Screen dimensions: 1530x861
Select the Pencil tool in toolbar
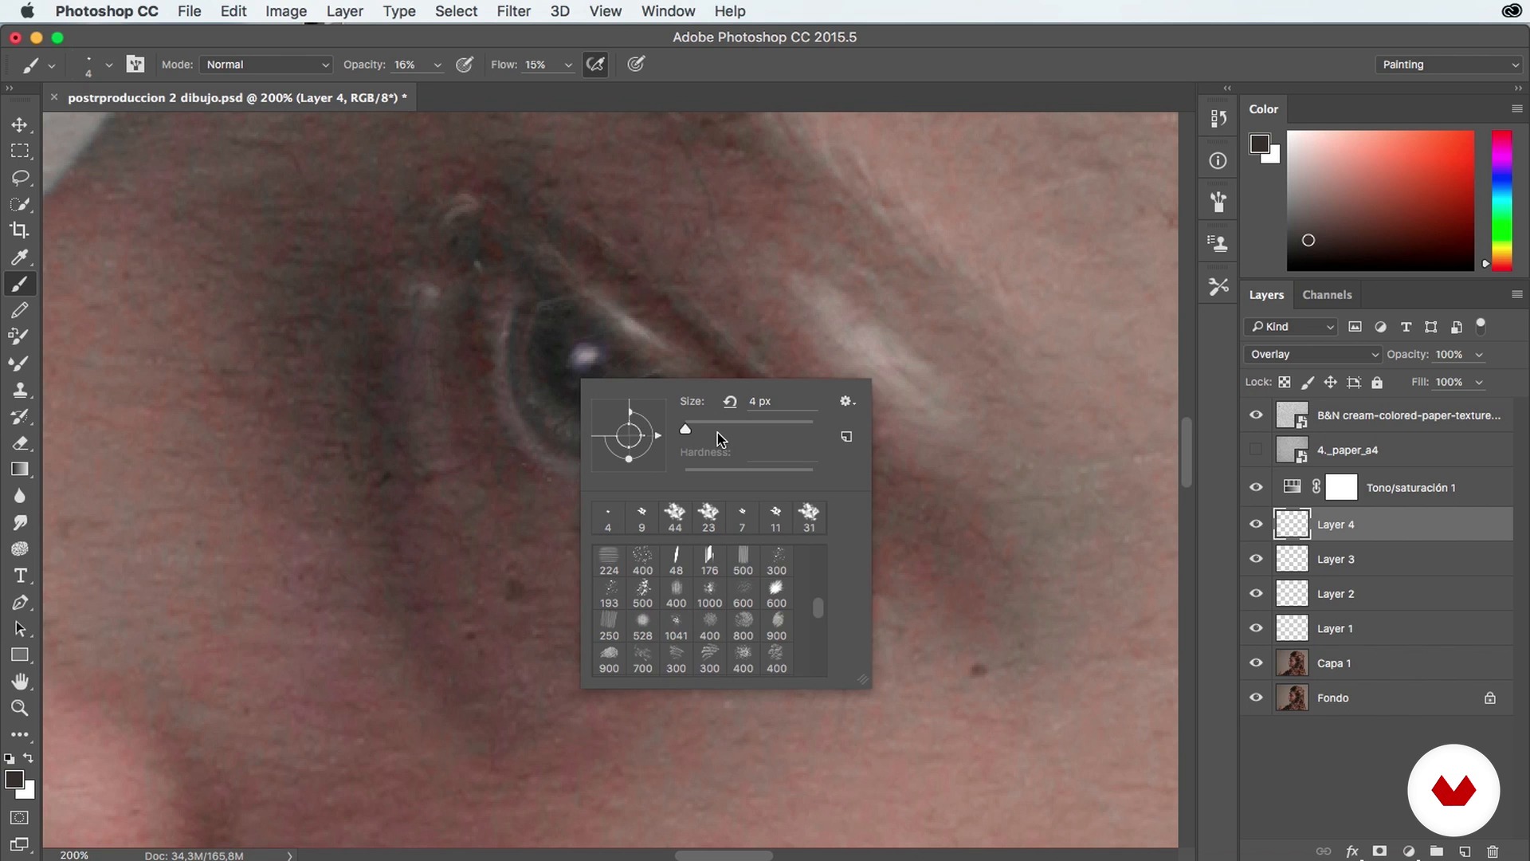pyautogui.click(x=20, y=310)
